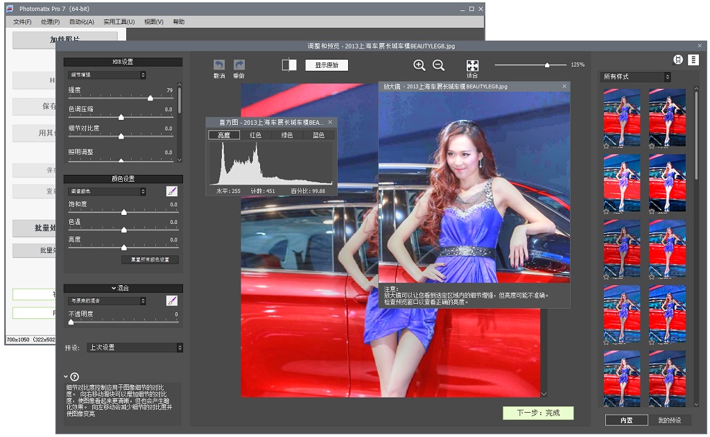The width and height of the screenshot is (710, 437).
Task: Select the second preset thumbnail in third row
Action: point(668,248)
